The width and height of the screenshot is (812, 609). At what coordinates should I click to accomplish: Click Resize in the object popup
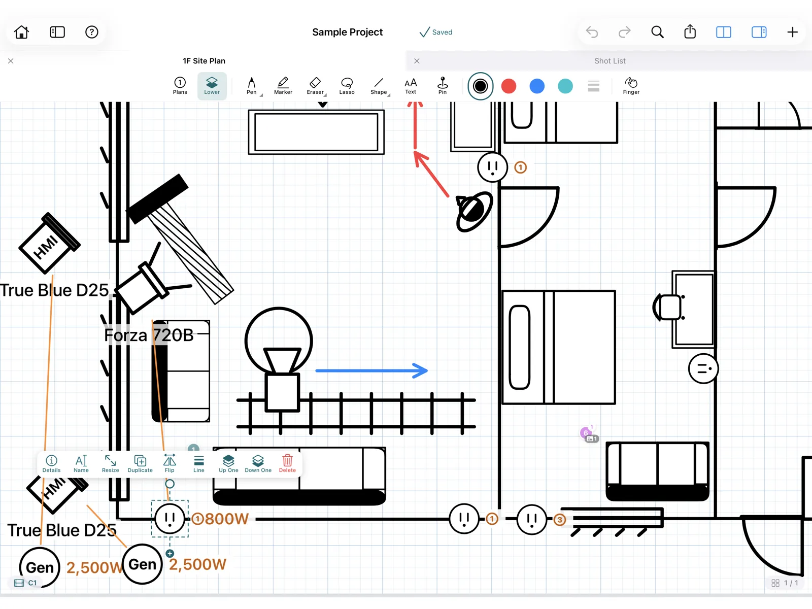[x=110, y=464]
